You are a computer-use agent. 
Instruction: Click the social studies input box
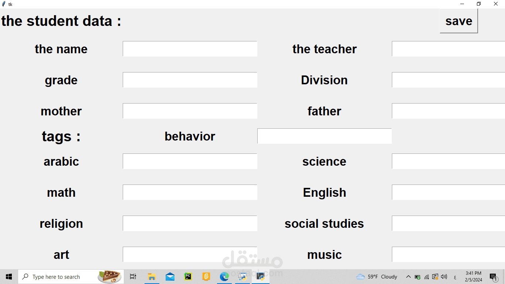point(448,223)
